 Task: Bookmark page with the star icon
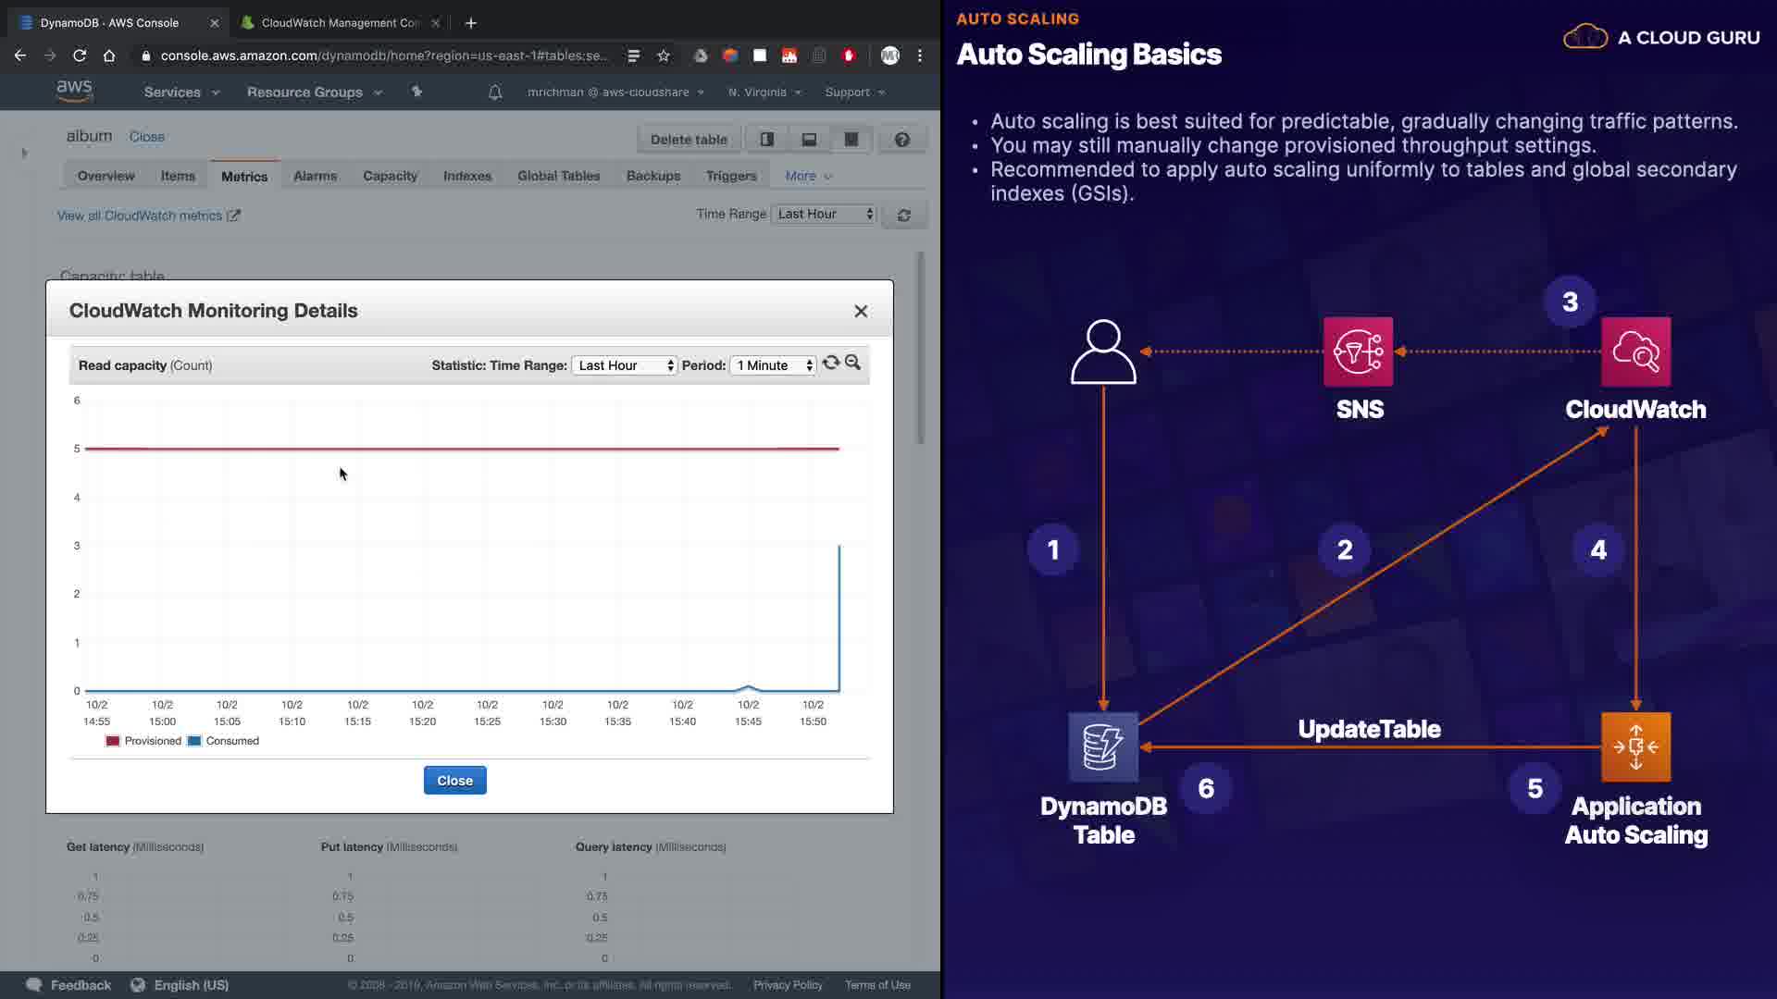(x=664, y=55)
